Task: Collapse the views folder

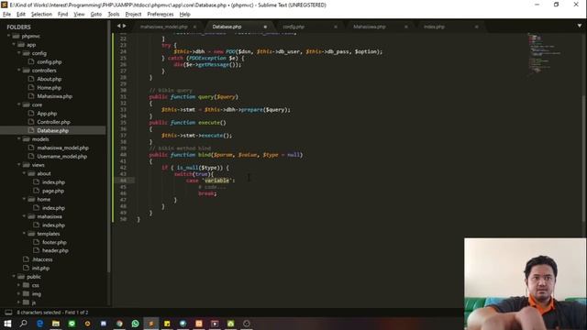Action: click(19, 165)
